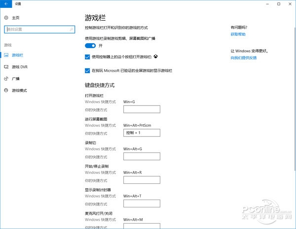Click custom shortcut field for 录制它
The width and height of the screenshot is (296, 229).
pos(142,156)
